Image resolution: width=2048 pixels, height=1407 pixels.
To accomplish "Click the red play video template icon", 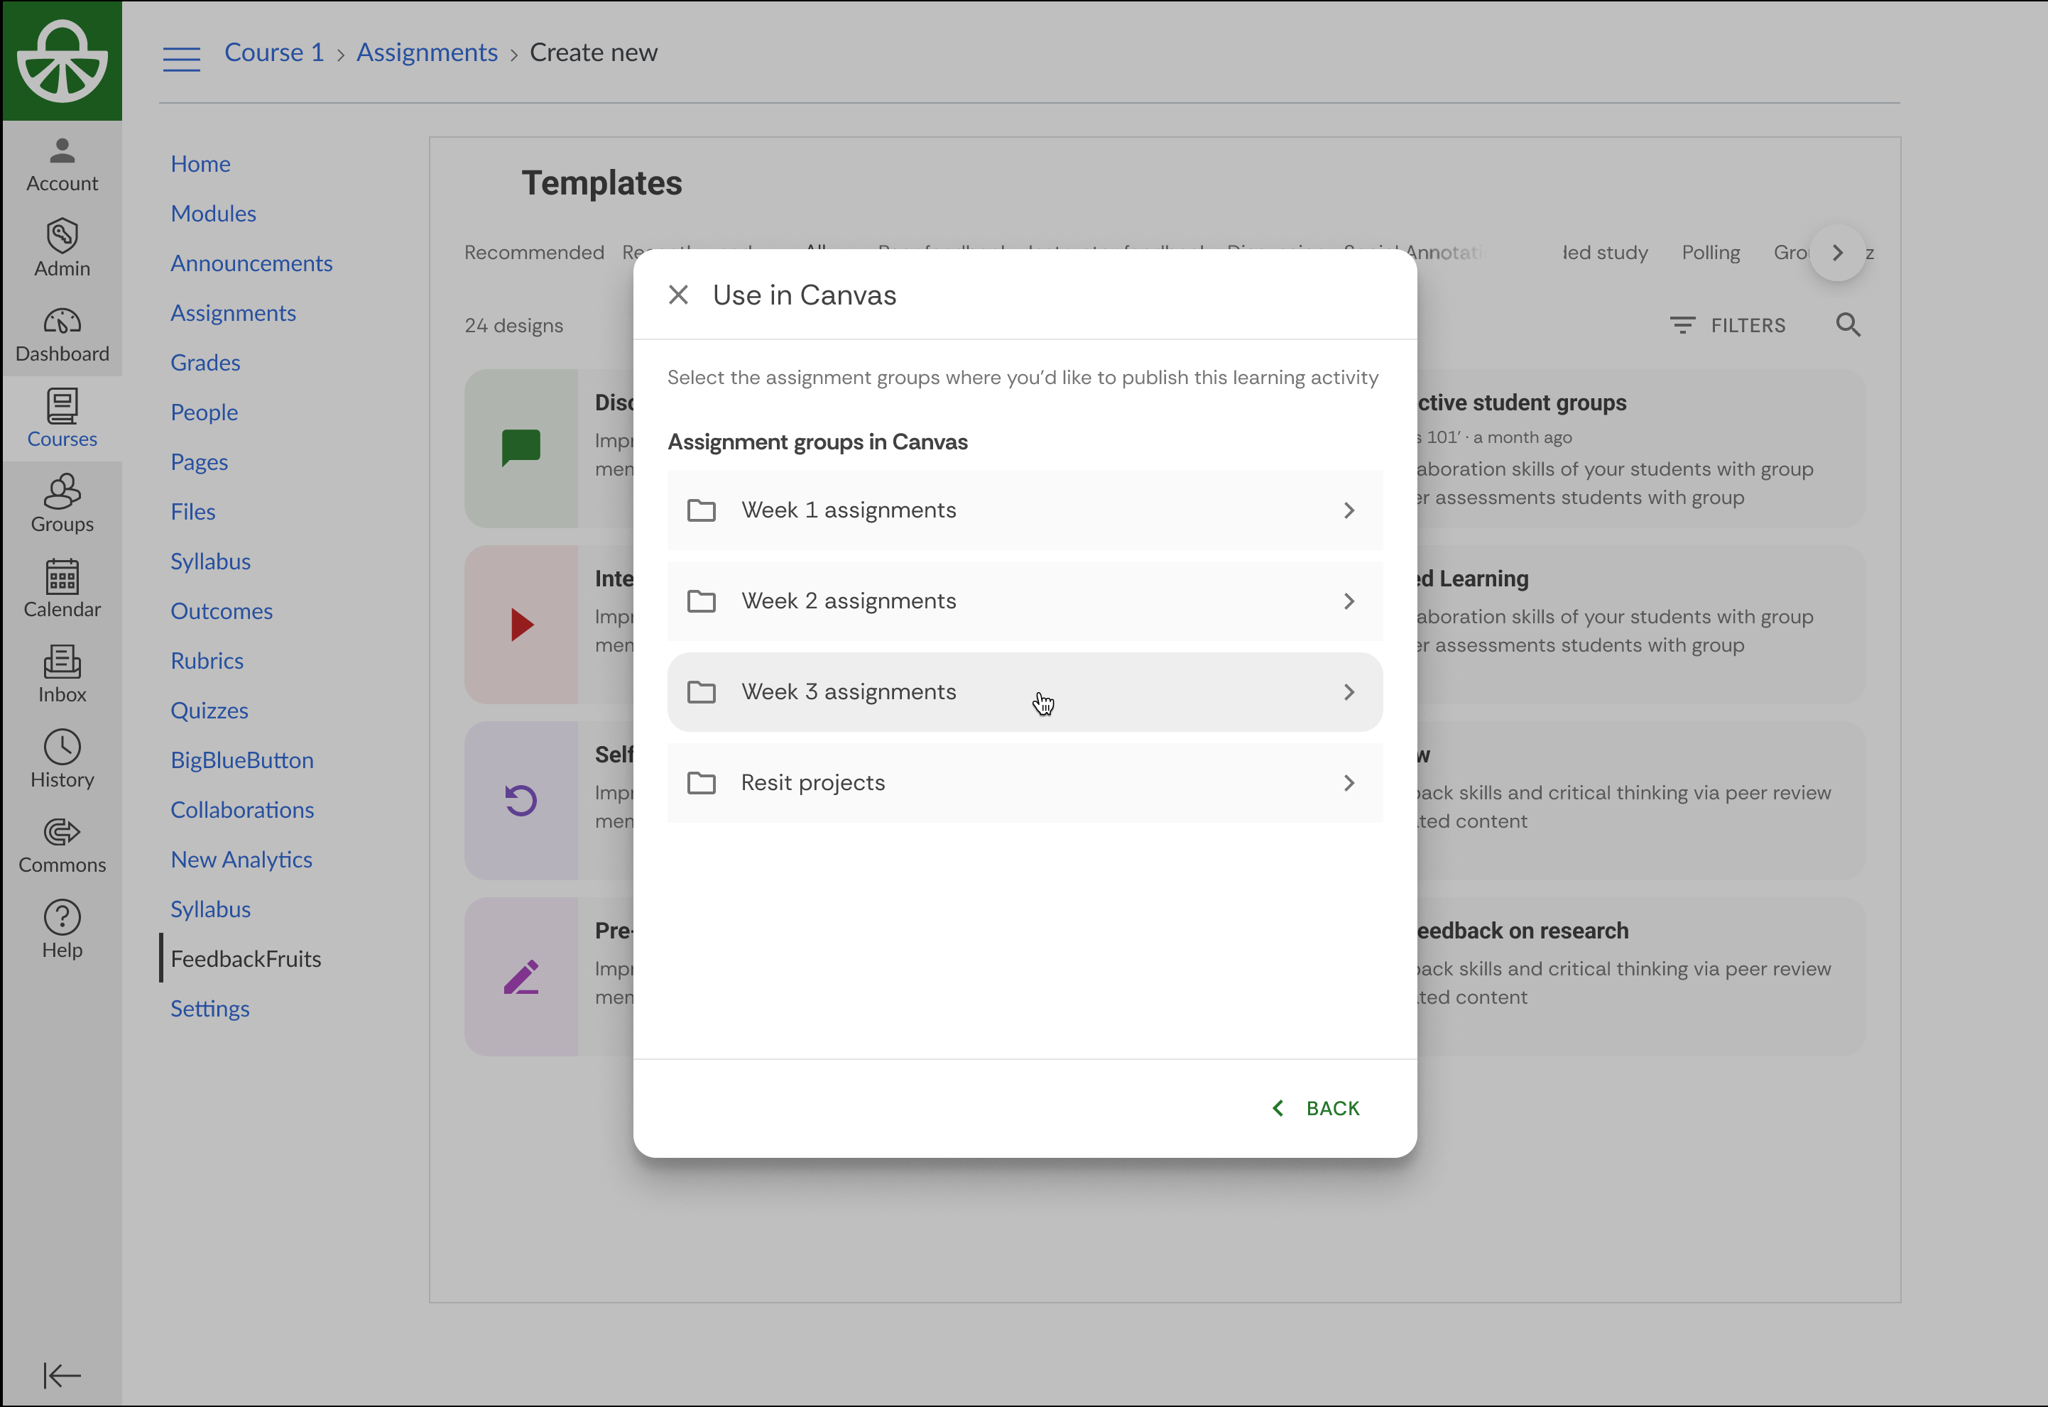I will pyautogui.click(x=521, y=624).
